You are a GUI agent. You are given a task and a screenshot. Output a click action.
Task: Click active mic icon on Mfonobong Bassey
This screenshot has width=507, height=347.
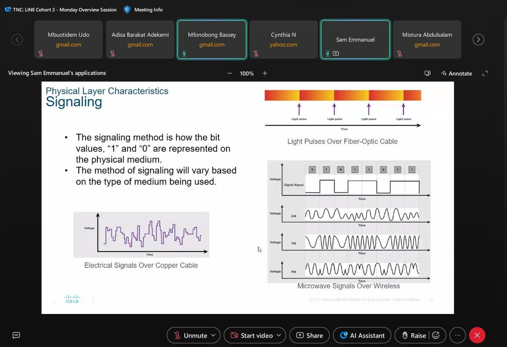(x=184, y=54)
